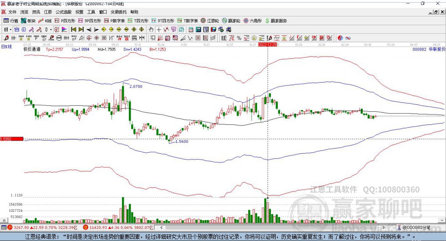Click the black left arrow icon
Image resolution: width=446 pixels, height=241 pixels.
tap(89, 30)
